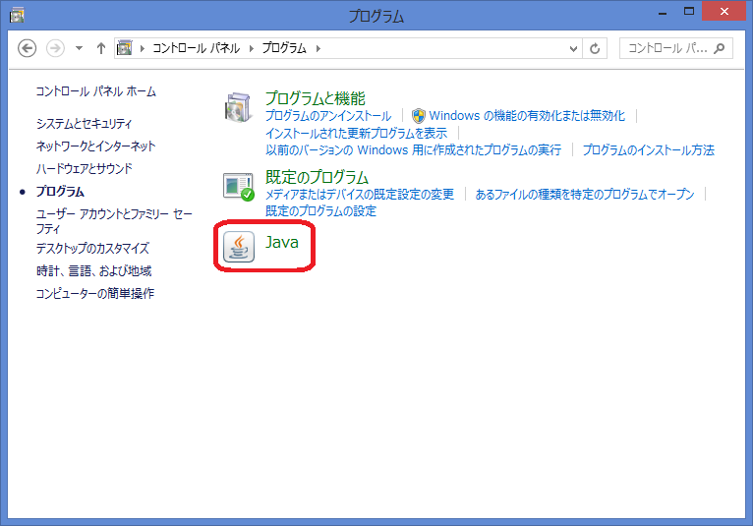Click the search magnifier icon
This screenshot has height=526, width=753.
click(719, 48)
